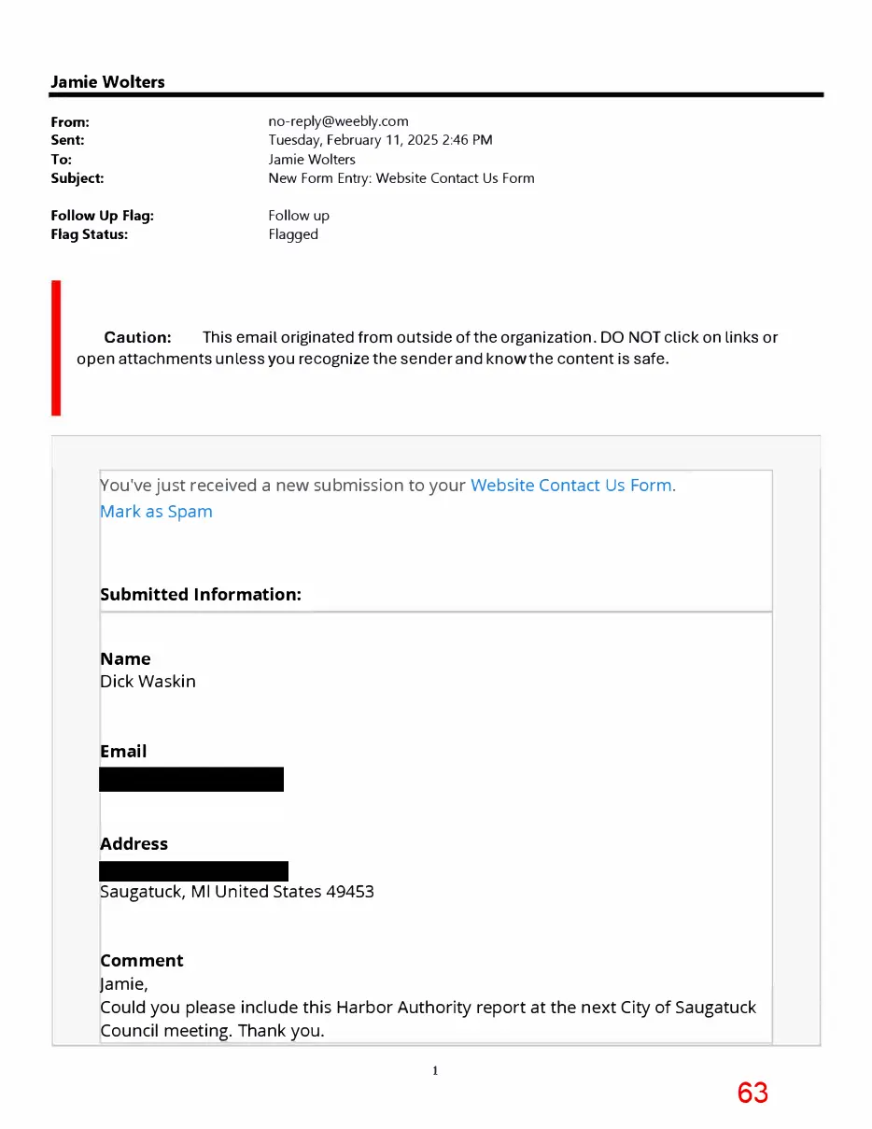Click the name Dick Waskin
Viewport: 872px width, 1129px height.
tap(148, 682)
